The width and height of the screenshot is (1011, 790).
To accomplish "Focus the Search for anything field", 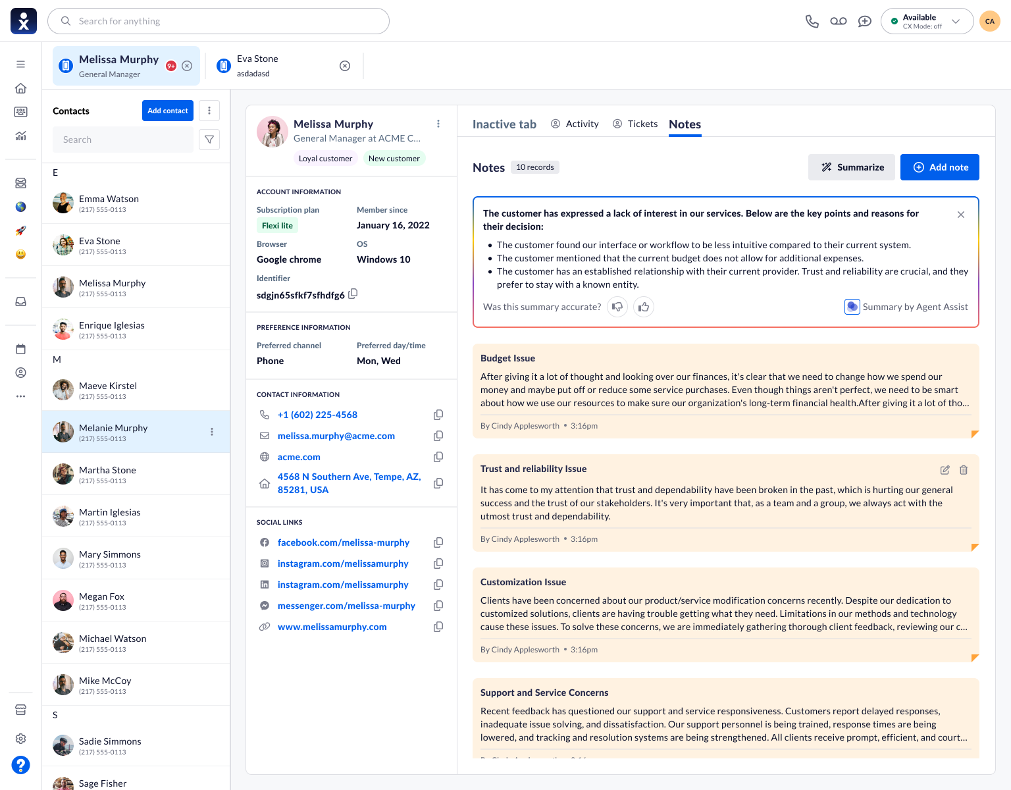I will [219, 21].
